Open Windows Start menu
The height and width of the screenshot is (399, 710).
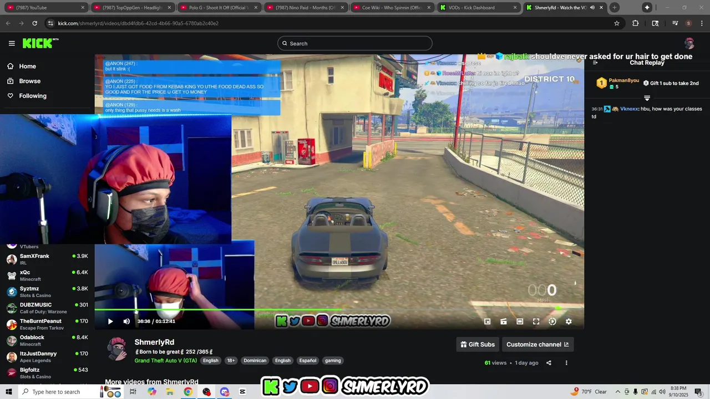[x=9, y=392]
